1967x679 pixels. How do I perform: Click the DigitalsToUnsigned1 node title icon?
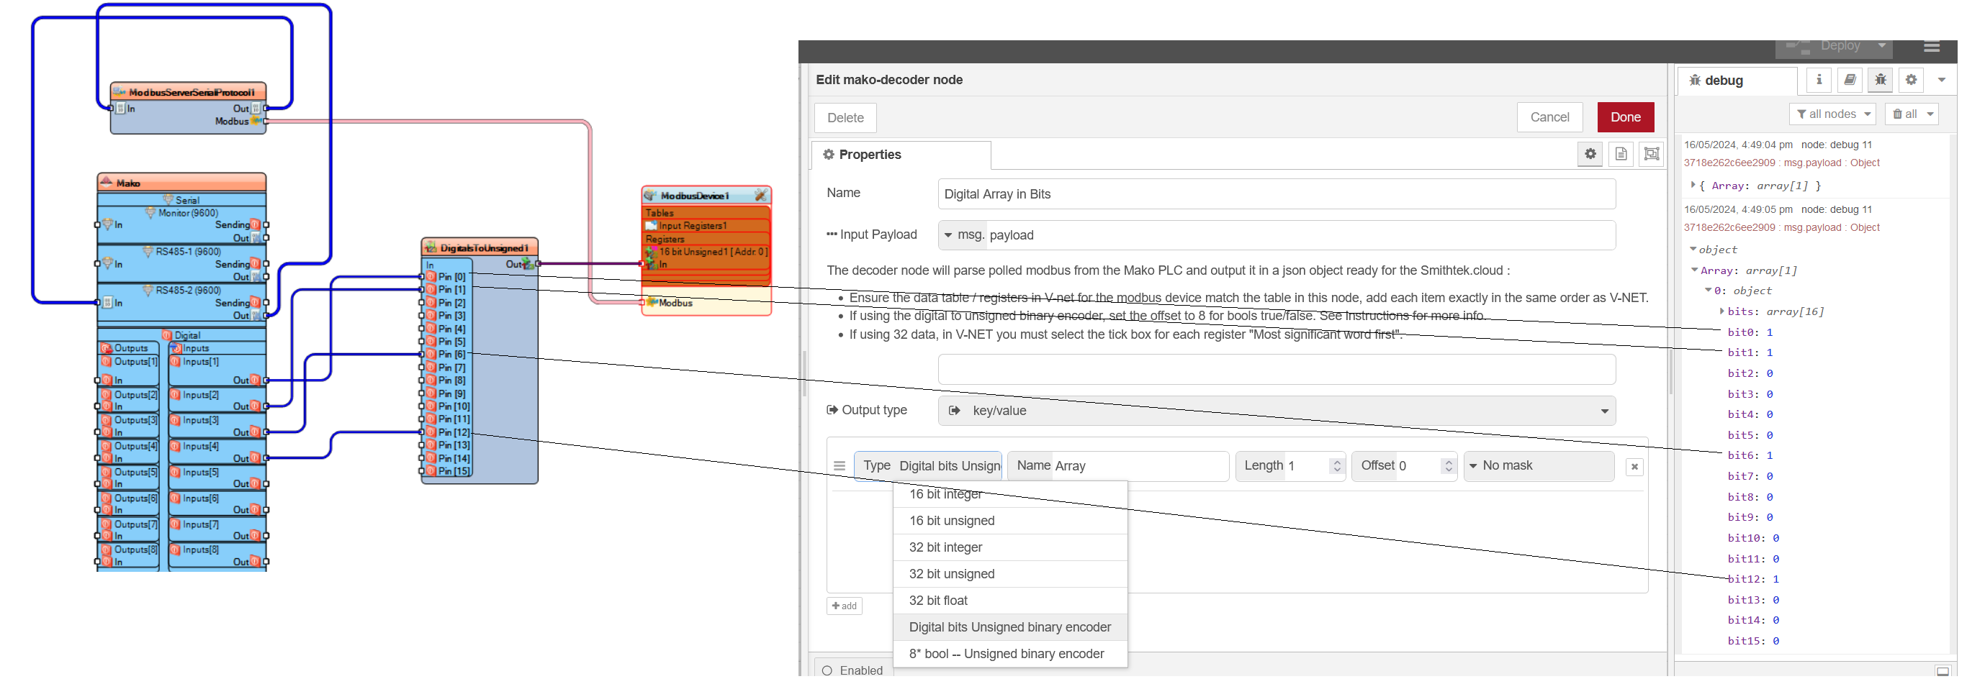click(x=431, y=248)
